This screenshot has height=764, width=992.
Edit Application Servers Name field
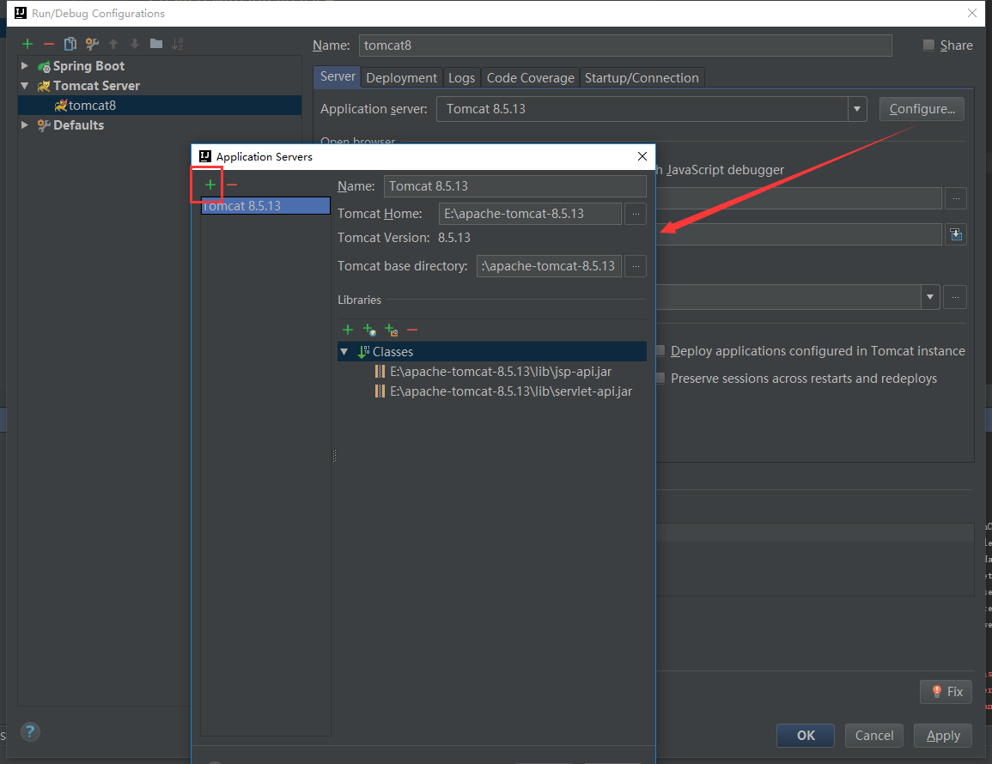[515, 186]
